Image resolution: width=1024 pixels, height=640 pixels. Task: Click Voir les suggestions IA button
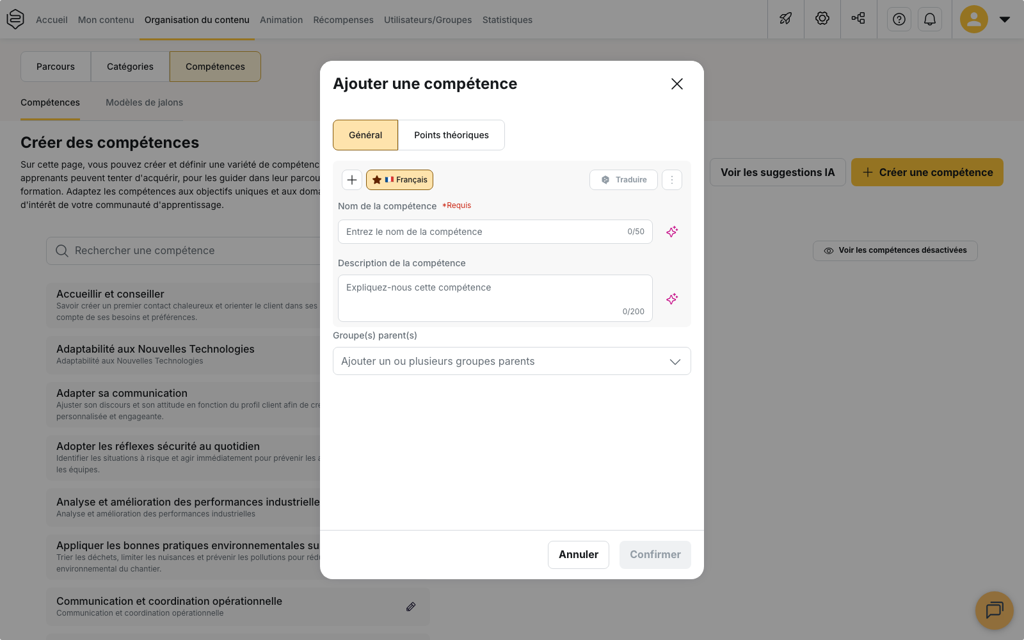[x=778, y=172]
